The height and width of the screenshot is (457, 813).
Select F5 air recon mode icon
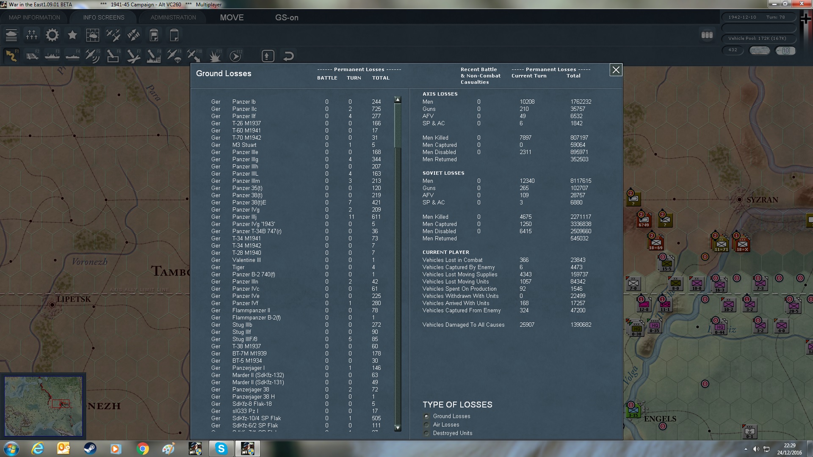click(x=92, y=56)
